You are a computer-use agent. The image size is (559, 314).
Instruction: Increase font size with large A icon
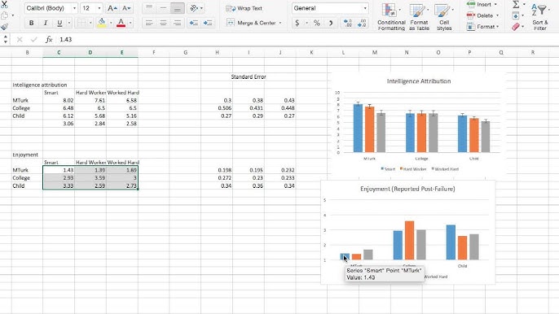pos(112,8)
